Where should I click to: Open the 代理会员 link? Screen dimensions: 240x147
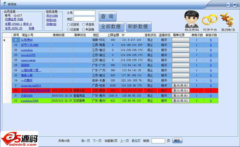click(x=11, y=19)
